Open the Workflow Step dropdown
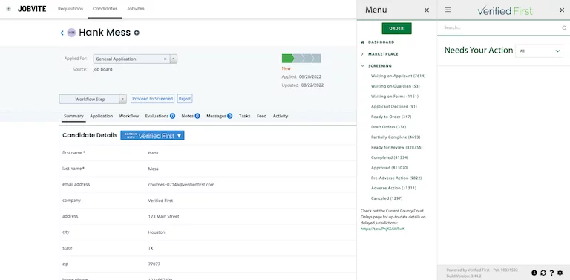The height and width of the screenshot is (280, 570). [x=93, y=99]
